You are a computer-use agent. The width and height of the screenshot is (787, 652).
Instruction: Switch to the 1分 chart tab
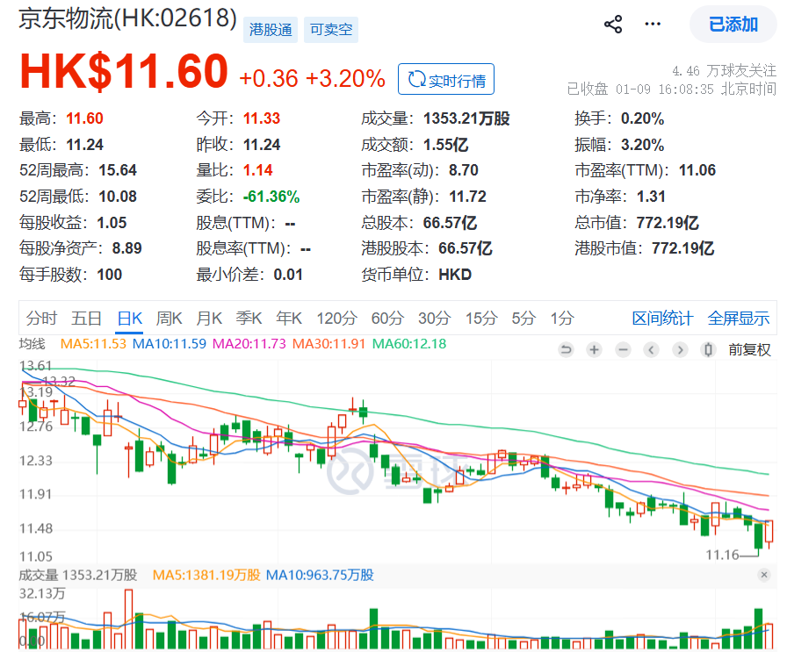pyautogui.click(x=562, y=318)
